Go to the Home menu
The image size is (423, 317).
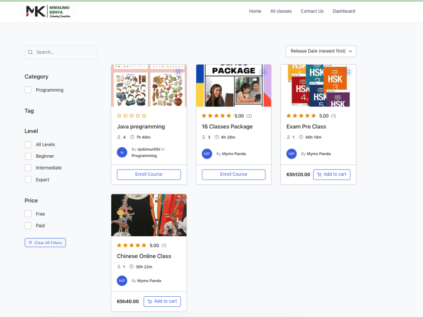pyautogui.click(x=255, y=11)
